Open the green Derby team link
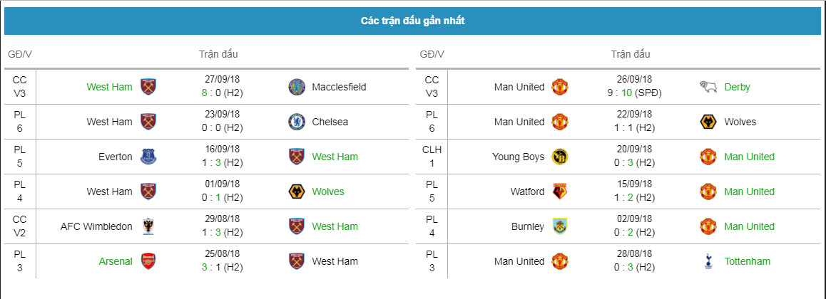826x299 pixels. pyautogui.click(x=737, y=87)
